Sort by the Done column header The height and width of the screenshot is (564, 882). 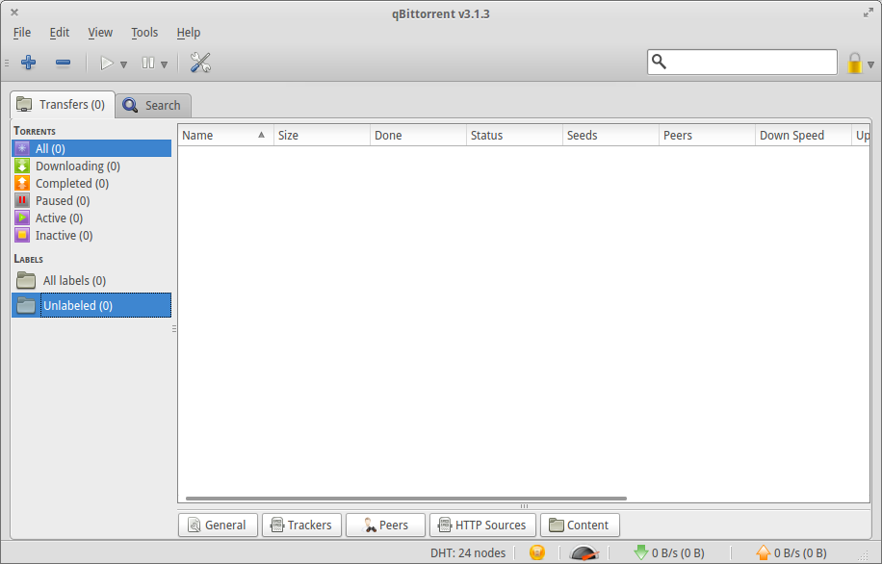(x=418, y=136)
